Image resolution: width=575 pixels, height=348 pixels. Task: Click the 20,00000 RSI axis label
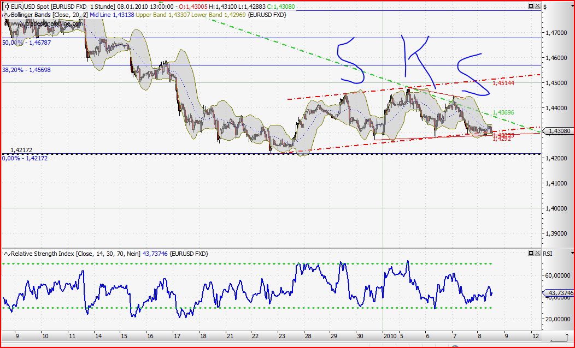(558, 319)
